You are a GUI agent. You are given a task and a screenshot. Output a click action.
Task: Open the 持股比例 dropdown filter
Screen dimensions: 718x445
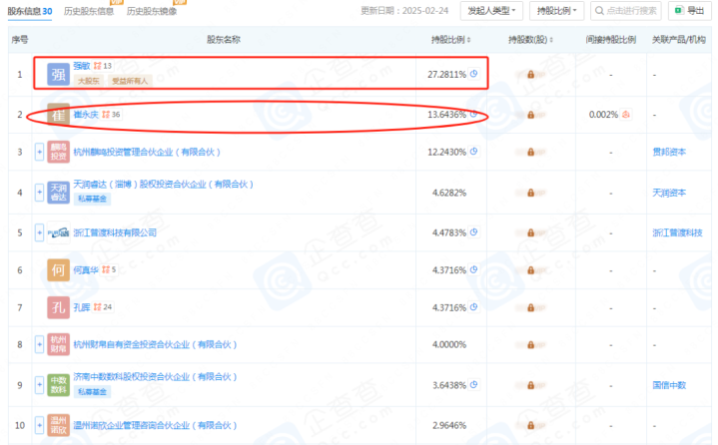pyautogui.click(x=557, y=11)
